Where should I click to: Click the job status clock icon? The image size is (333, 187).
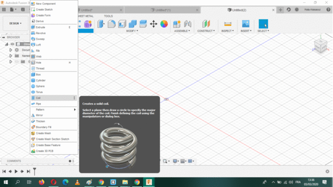point(297,9)
